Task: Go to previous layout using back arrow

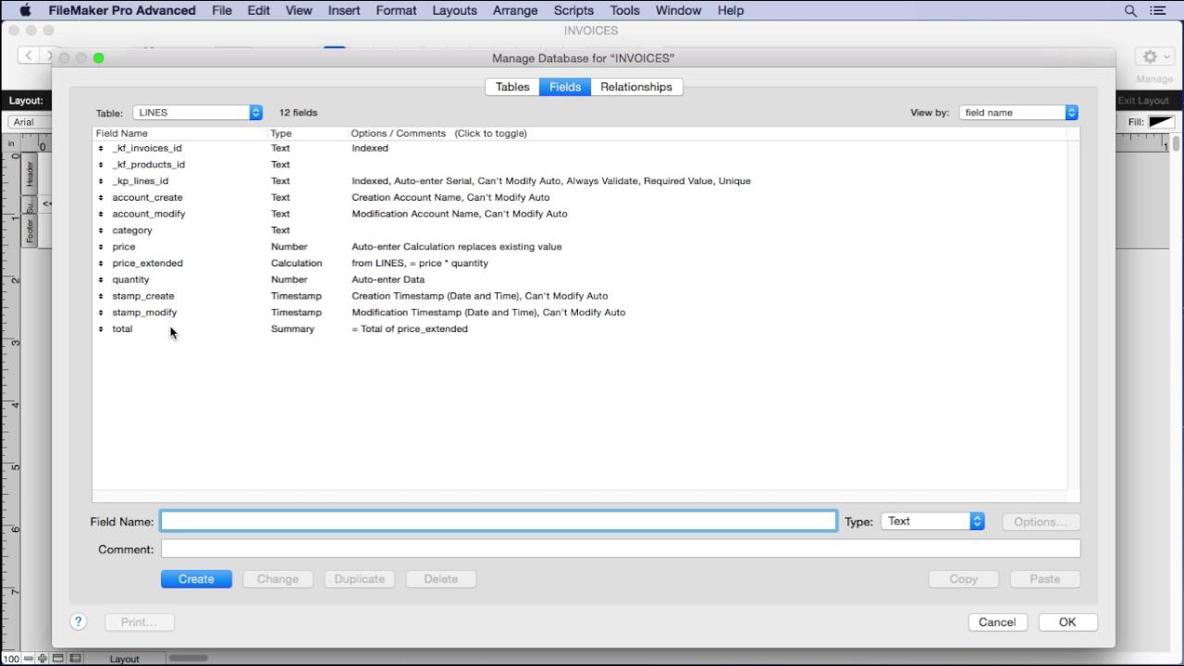Action: point(29,55)
